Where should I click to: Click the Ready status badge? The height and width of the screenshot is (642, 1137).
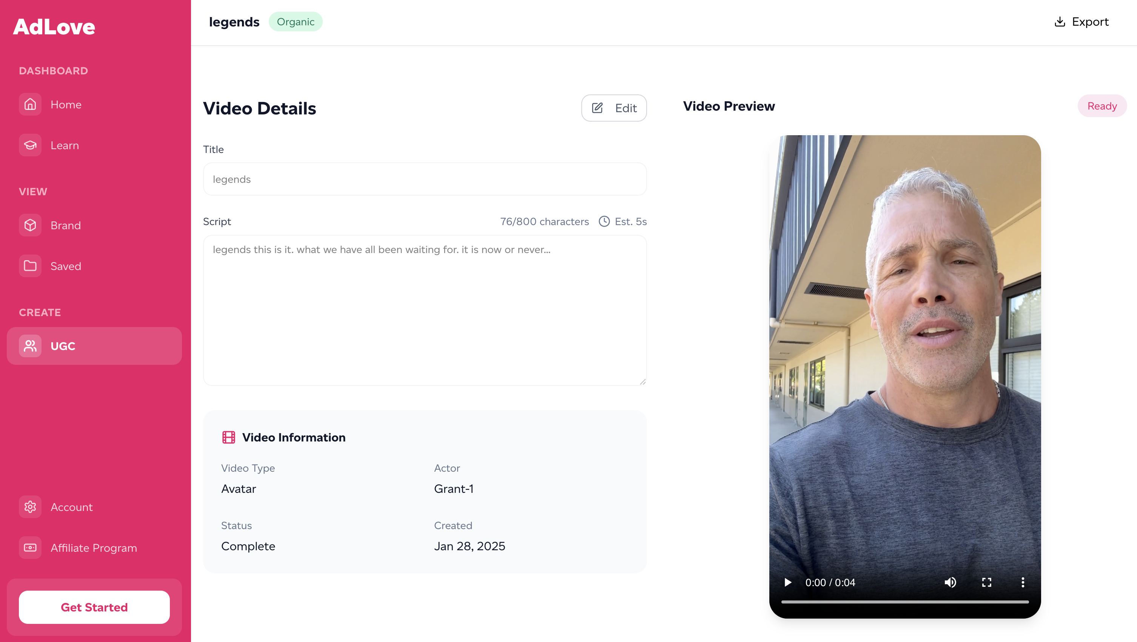pyautogui.click(x=1102, y=106)
